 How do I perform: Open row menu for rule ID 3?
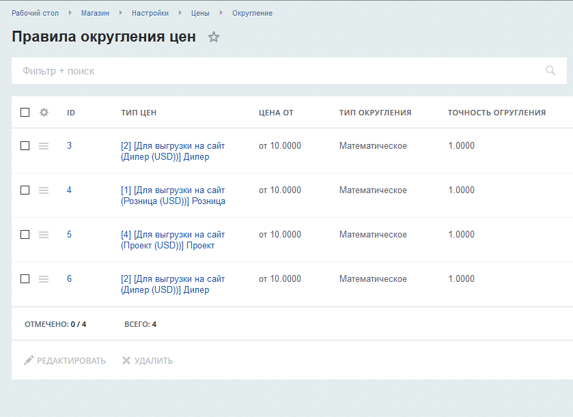[x=44, y=146]
